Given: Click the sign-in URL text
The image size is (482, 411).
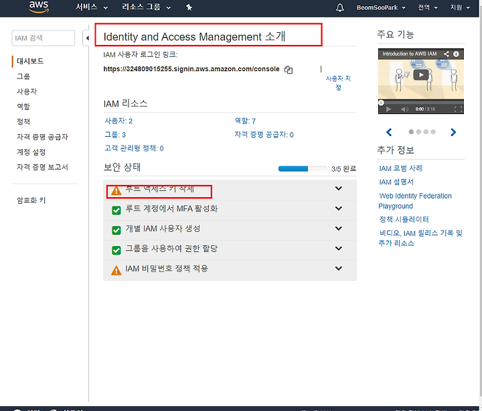Looking at the screenshot, I should (191, 69).
